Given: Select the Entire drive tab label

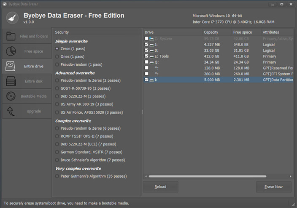Looking at the screenshot, I should pyautogui.click(x=34, y=66).
